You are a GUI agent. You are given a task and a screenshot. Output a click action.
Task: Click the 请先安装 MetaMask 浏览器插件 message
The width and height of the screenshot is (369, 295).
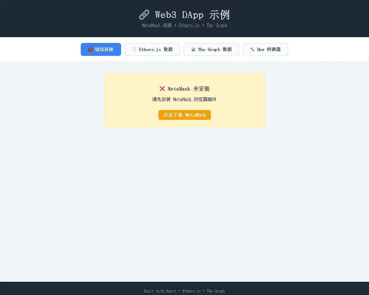point(184,99)
